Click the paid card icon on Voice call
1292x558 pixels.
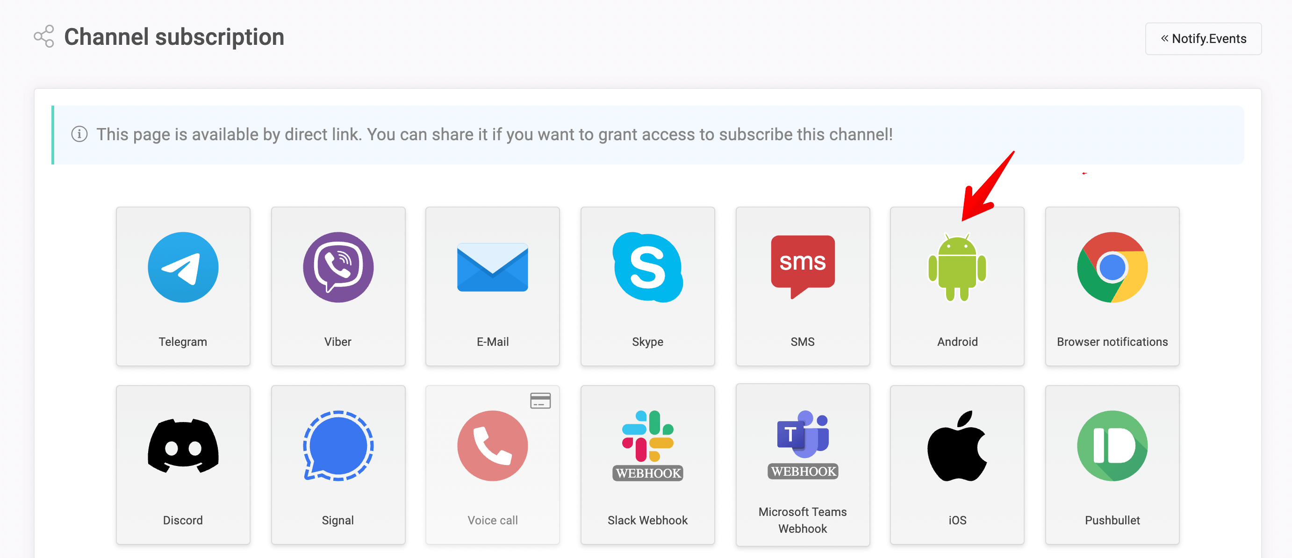tap(540, 401)
